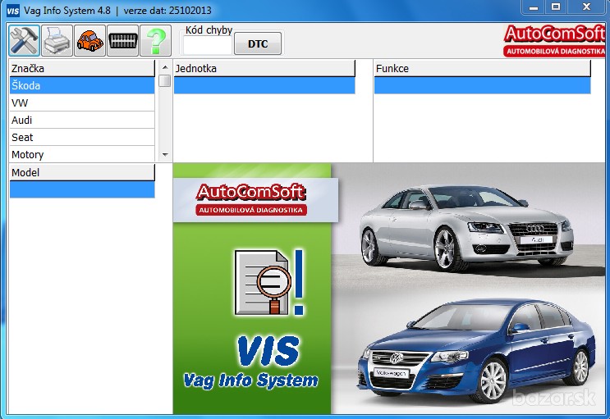The image size is (610, 419).
Task: Maximize the Vag Info System window
Action: (x=556, y=7)
